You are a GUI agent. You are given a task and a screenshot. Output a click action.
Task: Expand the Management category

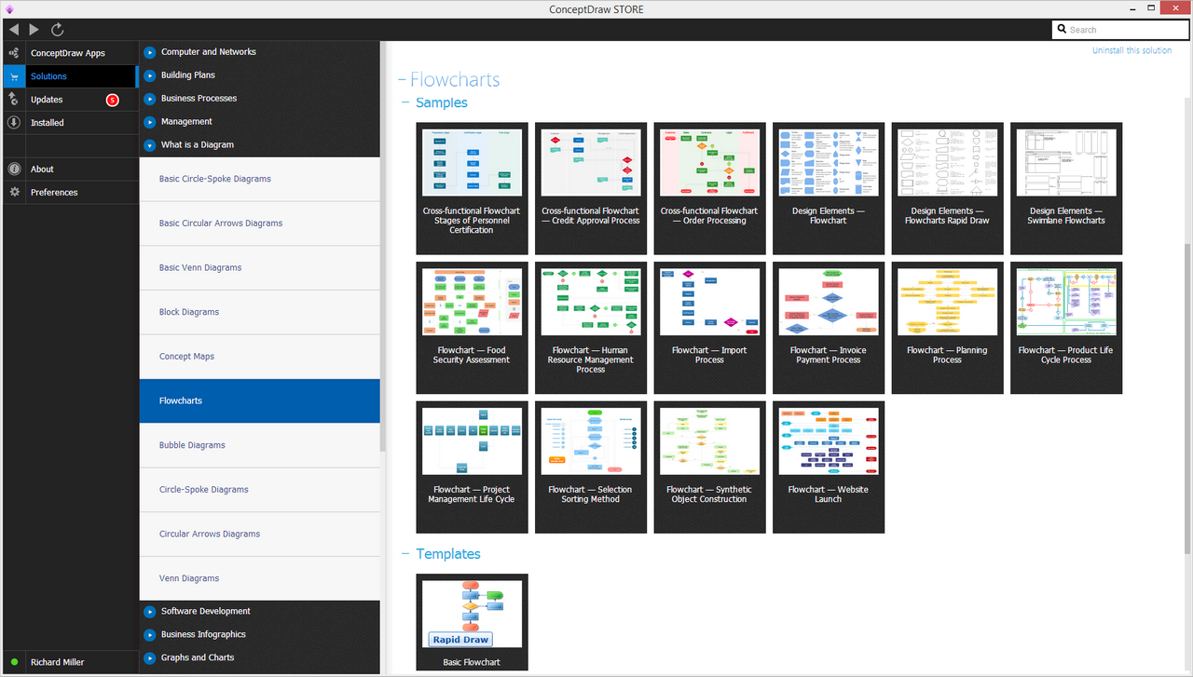[x=150, y=122]
